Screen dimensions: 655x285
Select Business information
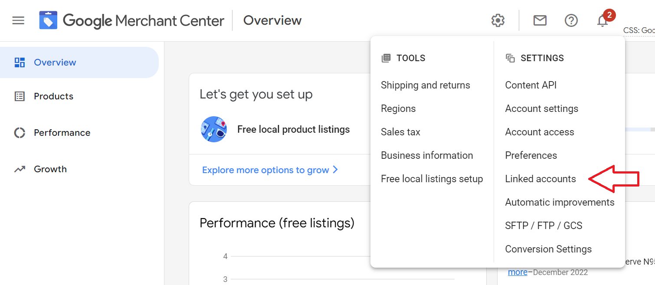pos(427,156)
